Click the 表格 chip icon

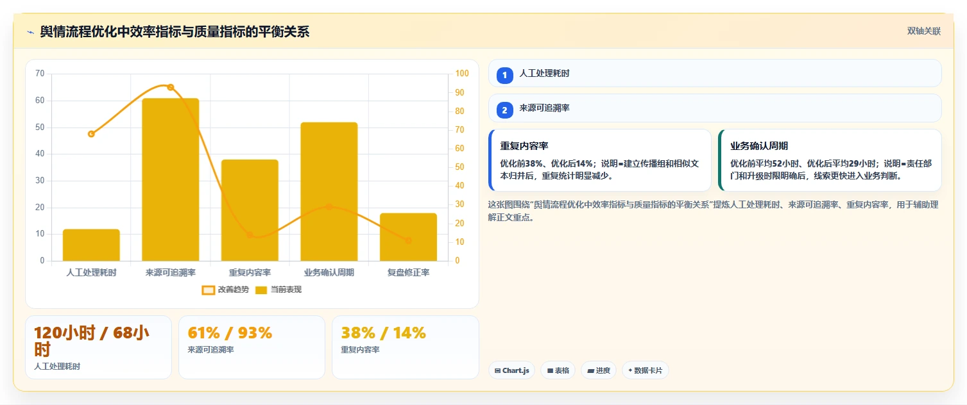click(550, 370)
